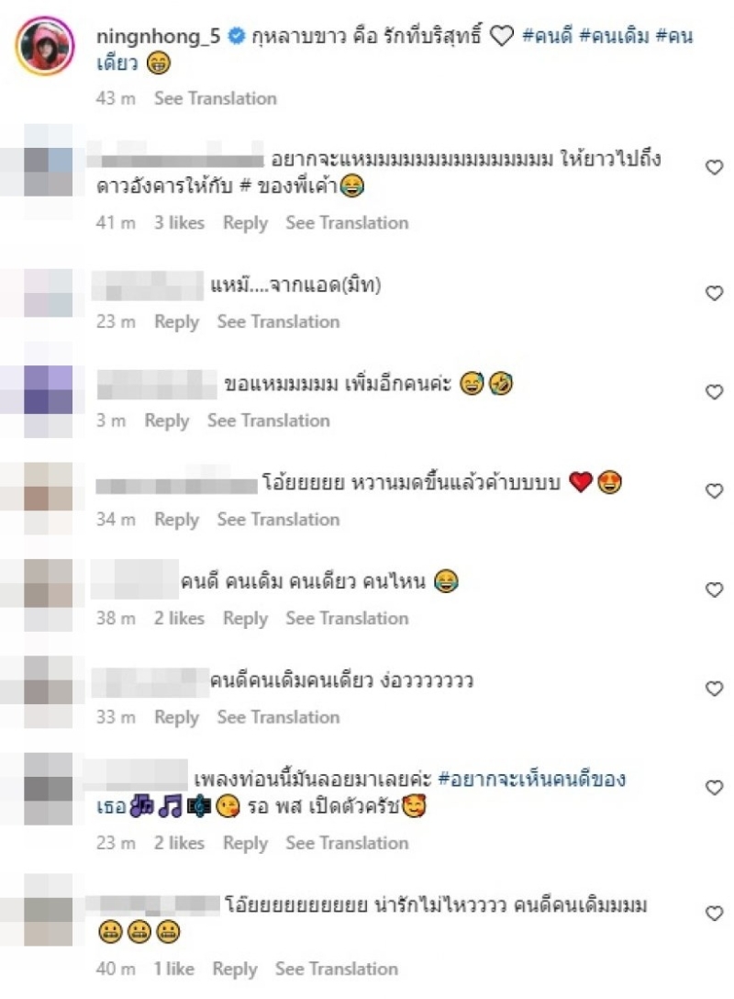Like the comment posted 3 m ago
Image resolution: width=734 pixels, height=999 pixels.
(714, 392)
